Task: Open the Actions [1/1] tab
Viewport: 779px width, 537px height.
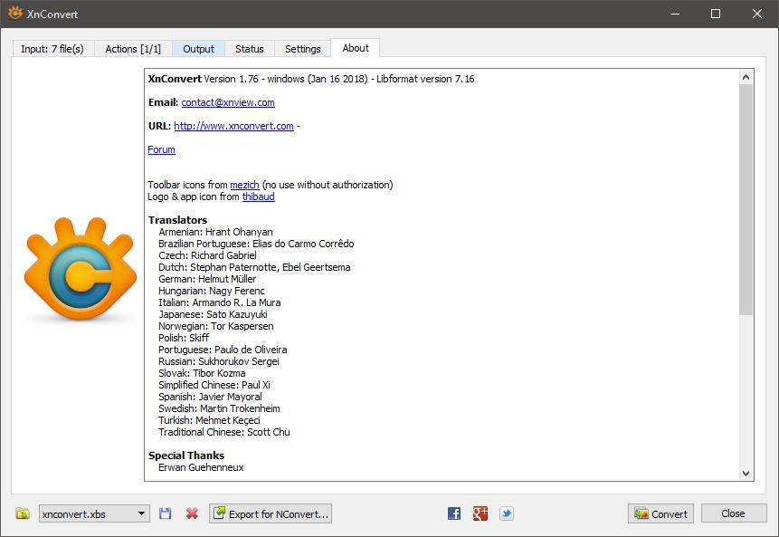Action: 133,49
